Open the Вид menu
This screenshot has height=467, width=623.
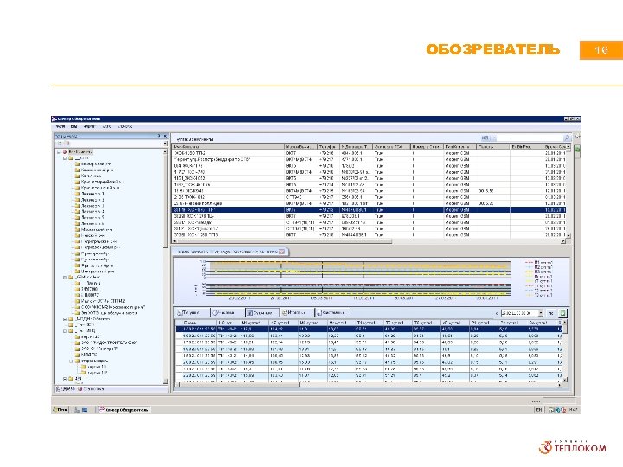74,126
